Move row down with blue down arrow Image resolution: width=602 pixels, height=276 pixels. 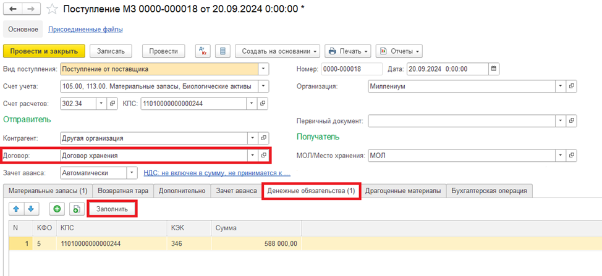pos(31,209)
